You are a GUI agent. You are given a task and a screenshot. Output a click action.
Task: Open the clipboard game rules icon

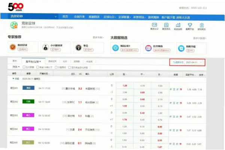(x=202, y=25)
